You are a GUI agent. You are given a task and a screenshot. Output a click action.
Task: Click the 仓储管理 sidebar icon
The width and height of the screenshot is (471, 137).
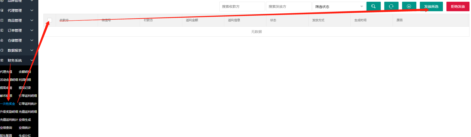pos(2,40)
